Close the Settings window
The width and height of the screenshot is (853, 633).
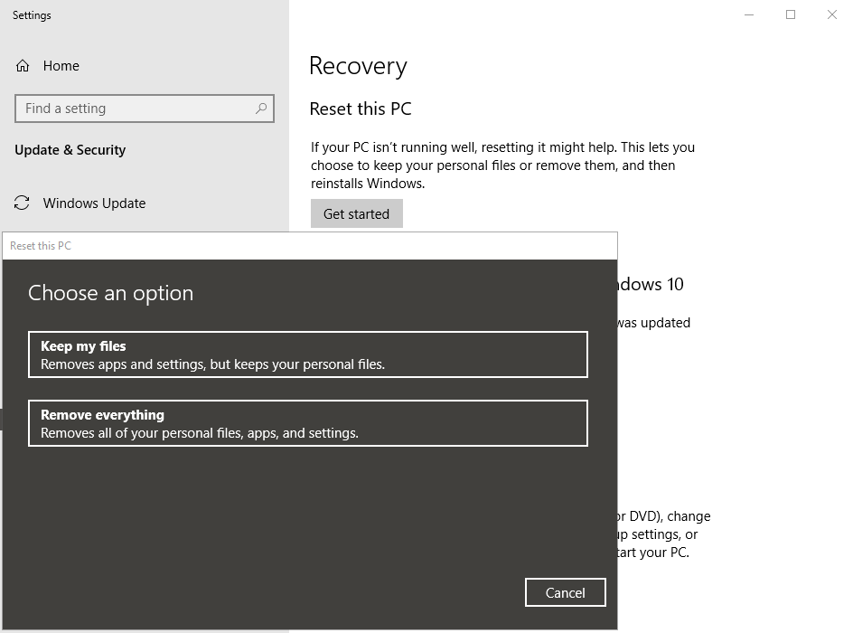tap(832, 14)
